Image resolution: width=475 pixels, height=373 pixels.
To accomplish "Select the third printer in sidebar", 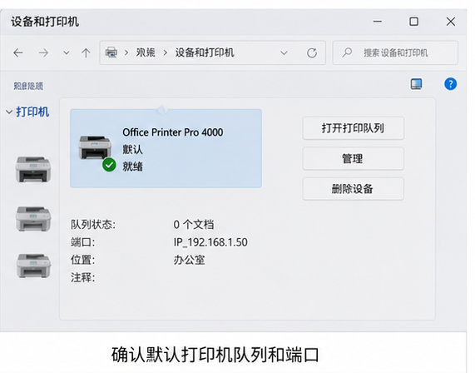I will pyautogui.click(x=33, y=266).
